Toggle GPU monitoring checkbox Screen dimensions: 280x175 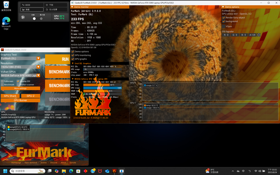coord(73,55)
